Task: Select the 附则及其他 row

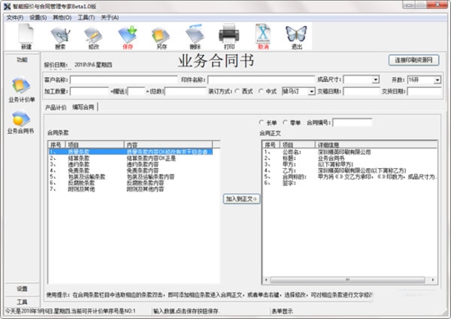Action: 131,189
